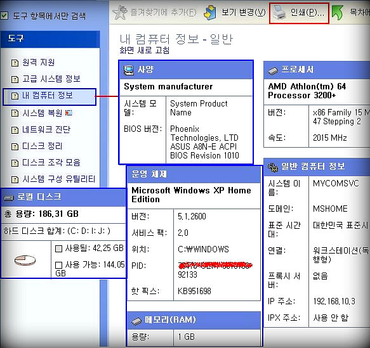Screen dimensions: 370x348
Task: Click the 2015 MHz speed value
Action: (x=329, y=138)
